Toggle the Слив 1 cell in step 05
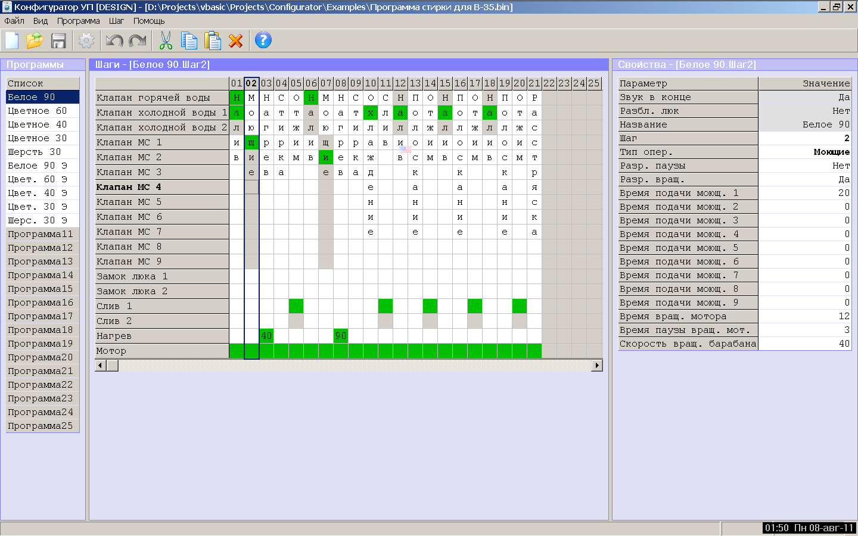Screen dimensions: 858x536 coord(296,306)
